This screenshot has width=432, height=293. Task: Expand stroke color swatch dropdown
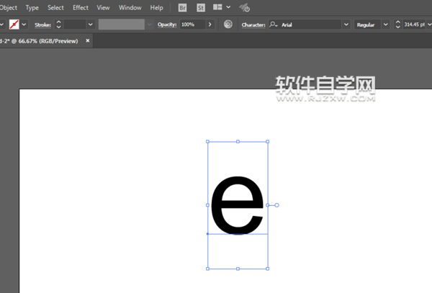tap(24, 24)
